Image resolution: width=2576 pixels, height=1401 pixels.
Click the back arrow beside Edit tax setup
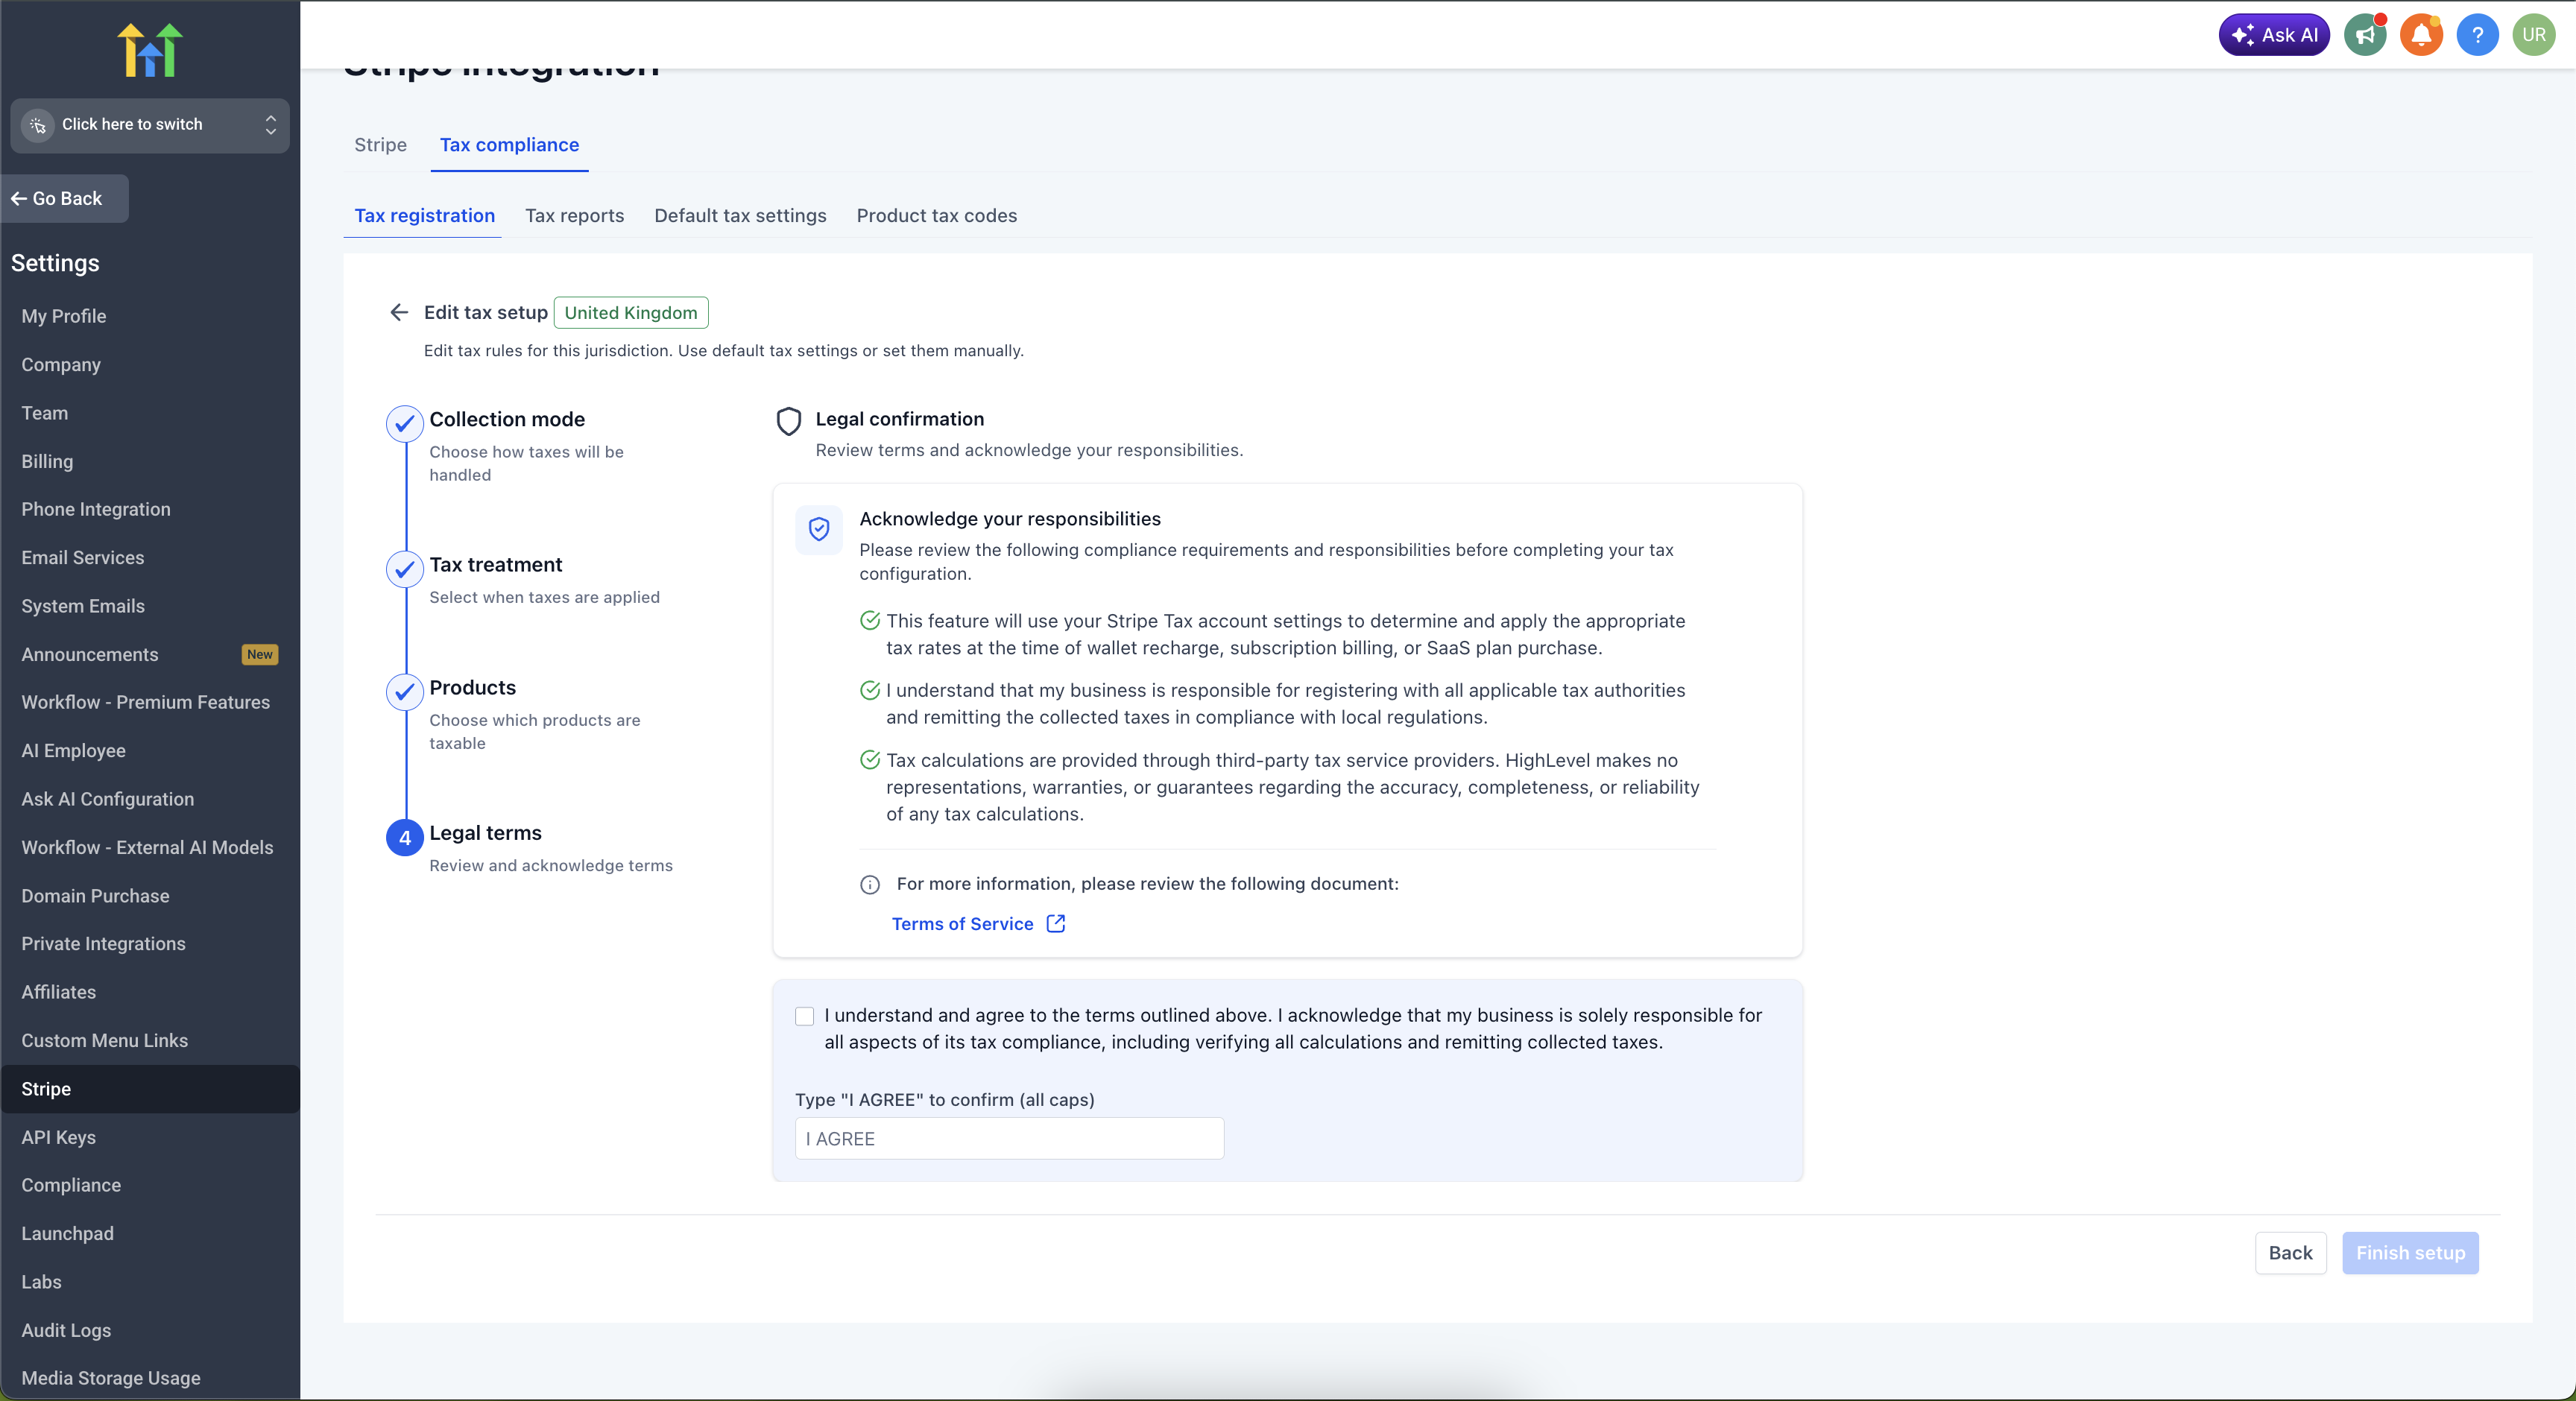(399, 313)
